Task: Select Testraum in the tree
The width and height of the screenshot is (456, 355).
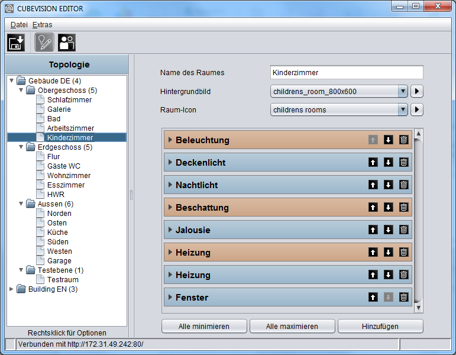Action: coord(63,280)
